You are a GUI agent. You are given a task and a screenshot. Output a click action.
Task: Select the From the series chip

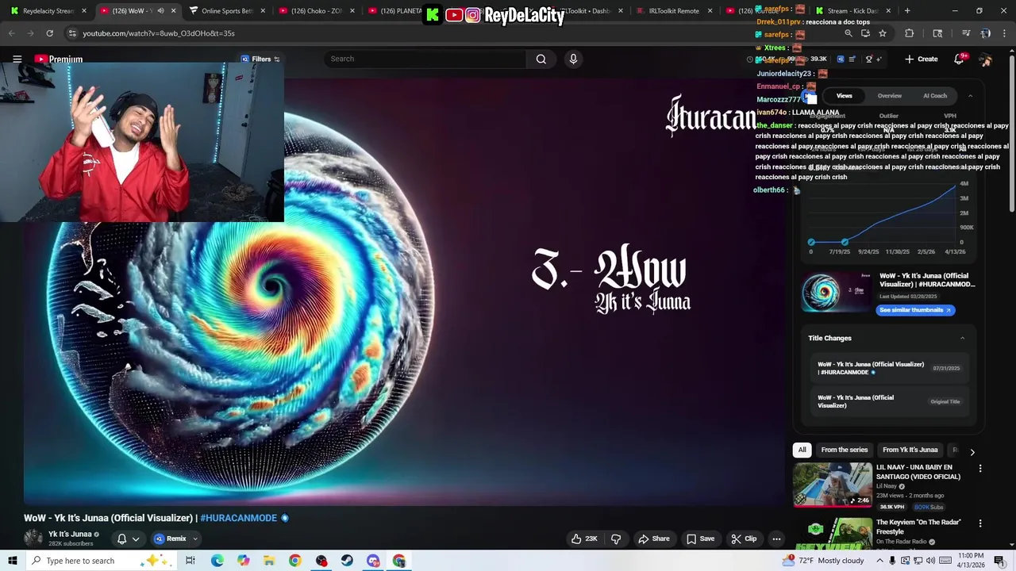(845, 450)
